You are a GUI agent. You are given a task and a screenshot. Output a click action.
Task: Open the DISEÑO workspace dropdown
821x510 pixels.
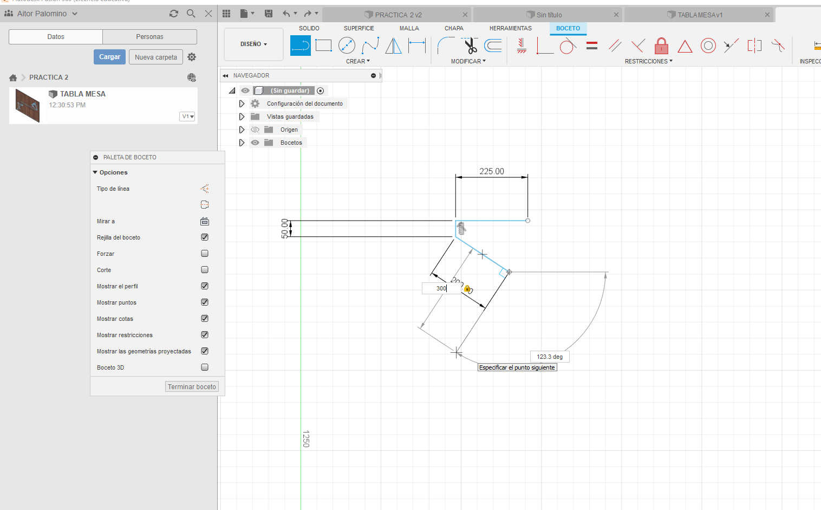(253, 44)
